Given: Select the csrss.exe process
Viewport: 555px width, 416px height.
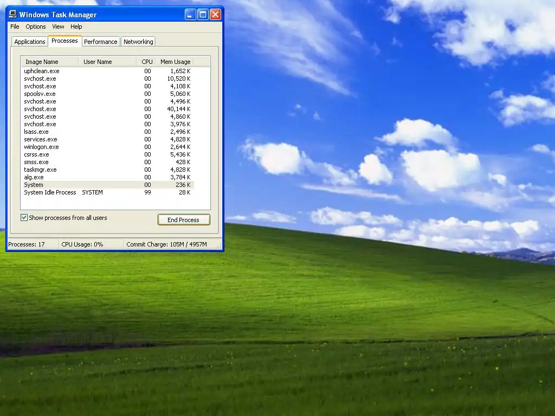Looking at the screenshot, I should 108,154.
